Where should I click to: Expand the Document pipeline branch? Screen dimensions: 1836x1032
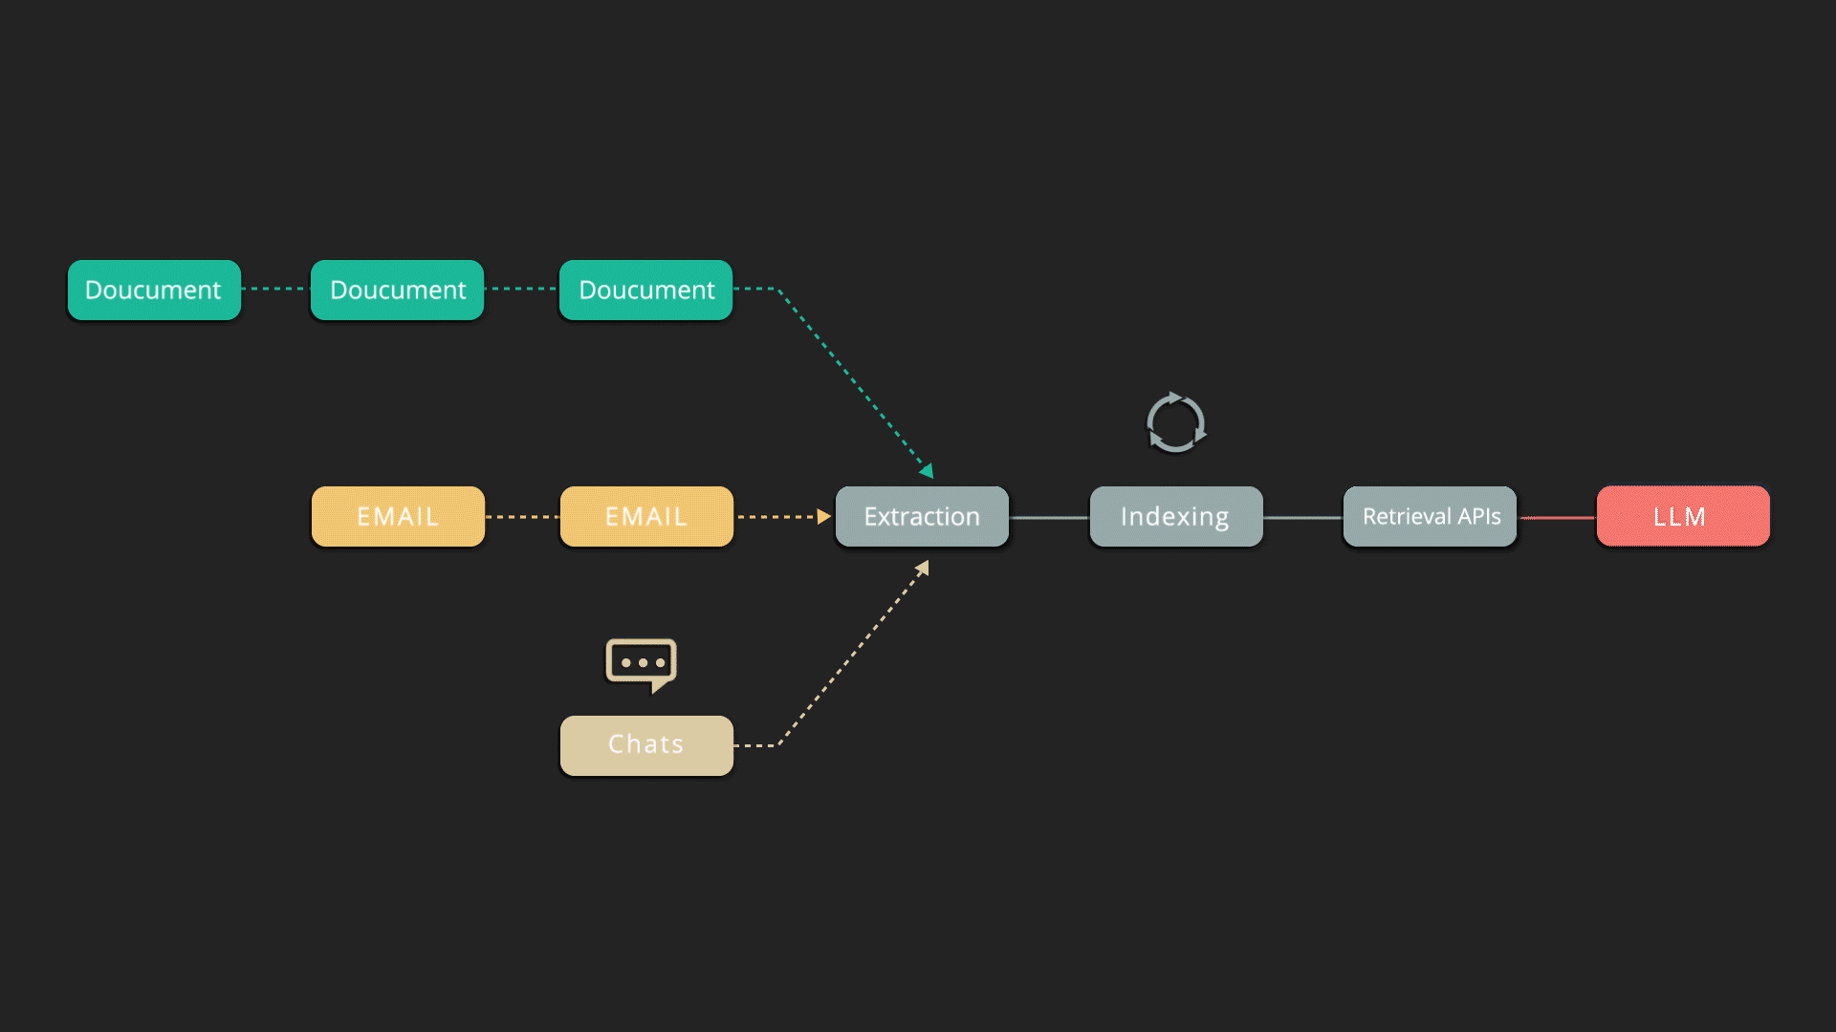pyautogui.click(x=154, y=290)
